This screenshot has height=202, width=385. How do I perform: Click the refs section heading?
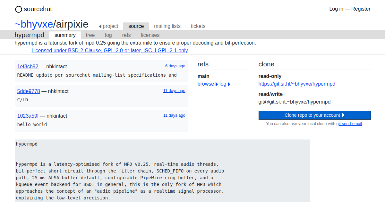pos(203,64)
